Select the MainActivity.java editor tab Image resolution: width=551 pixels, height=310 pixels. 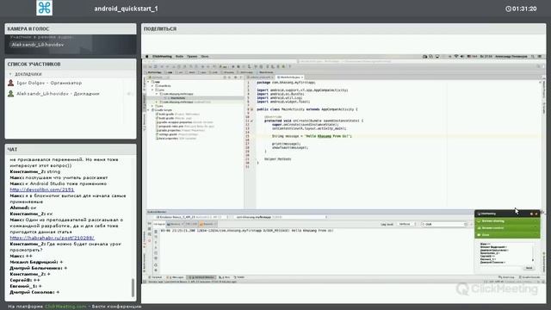290,77
